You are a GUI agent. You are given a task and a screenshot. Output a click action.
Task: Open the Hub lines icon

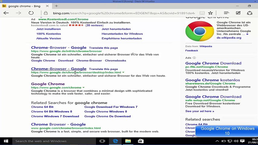(227, 13)
